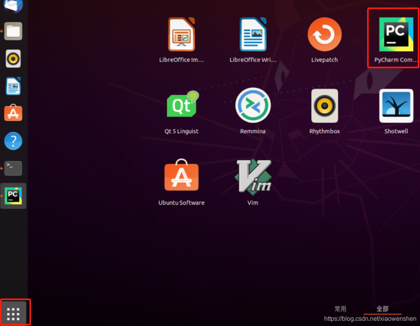This screenshot has width=420, height=326.
Task: Open the Files manager in the dock
Action: click(x=13, y=31)
